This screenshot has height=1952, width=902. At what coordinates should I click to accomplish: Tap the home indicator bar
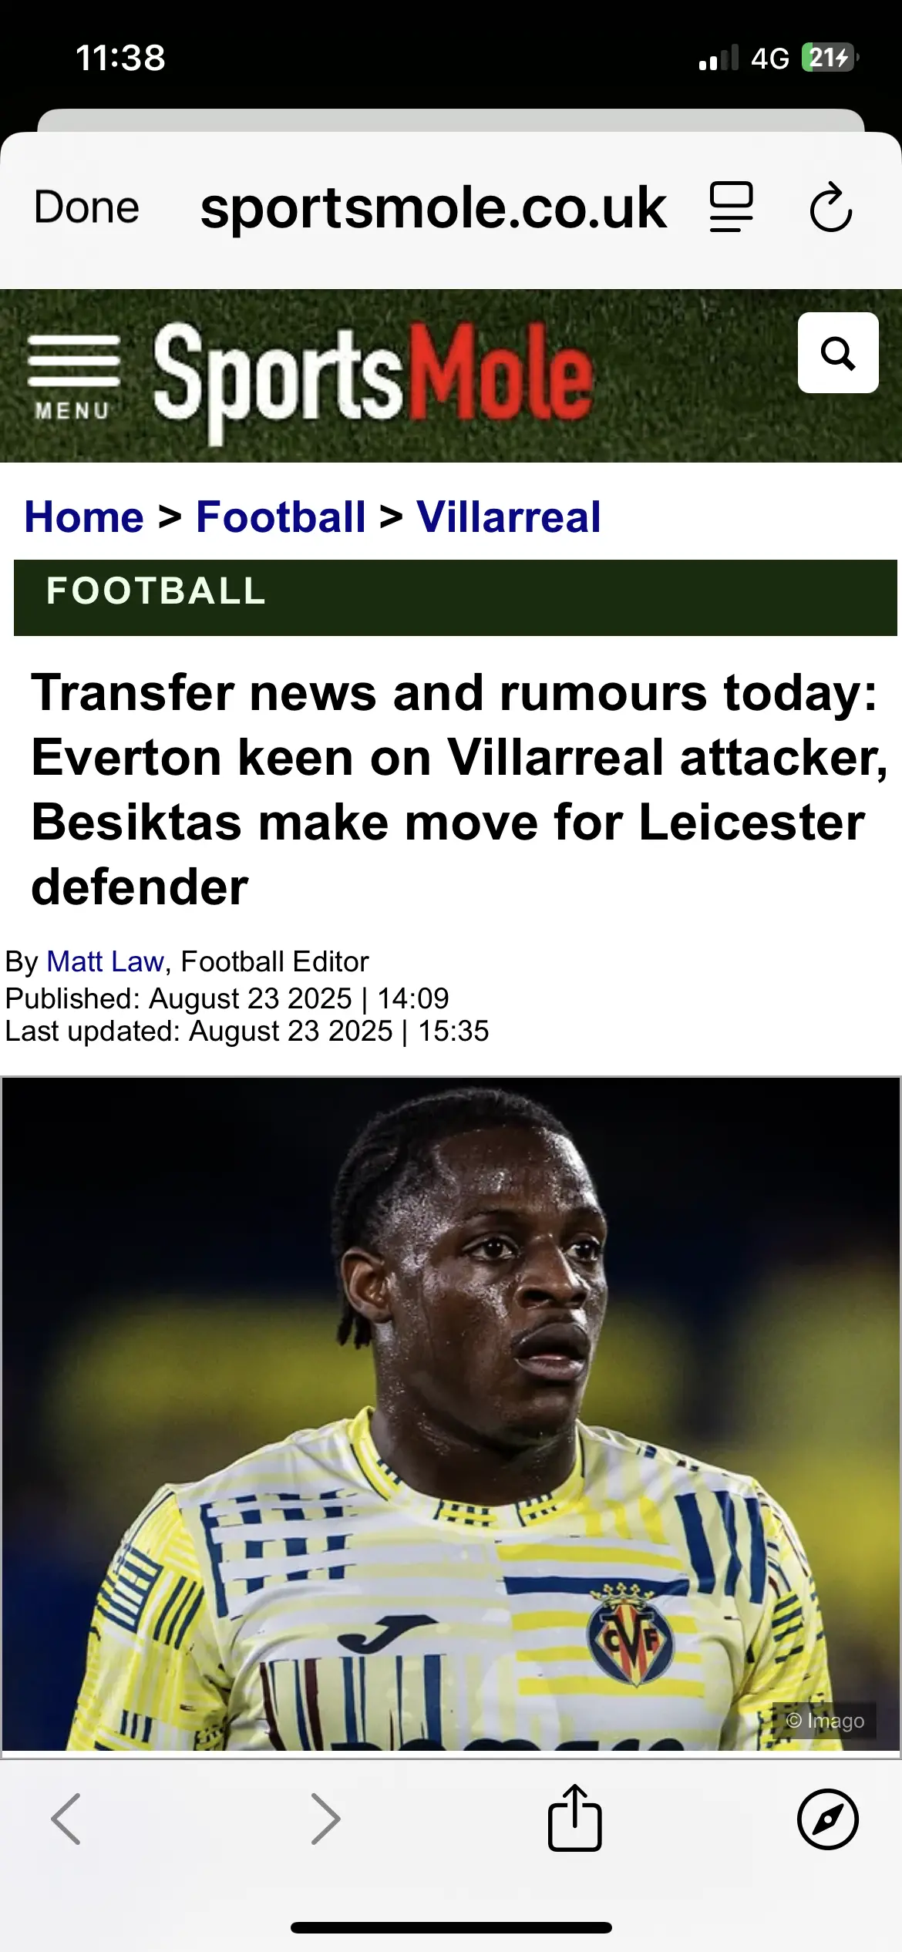coord(451,1927)
